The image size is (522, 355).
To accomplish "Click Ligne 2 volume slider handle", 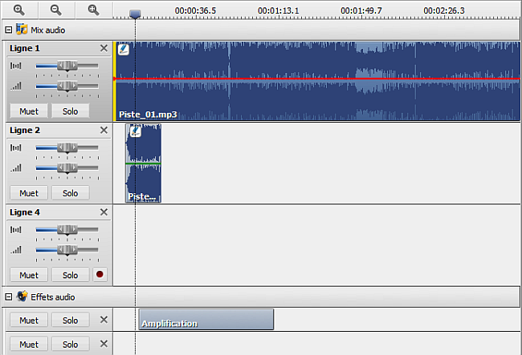I will click(67, 168).
